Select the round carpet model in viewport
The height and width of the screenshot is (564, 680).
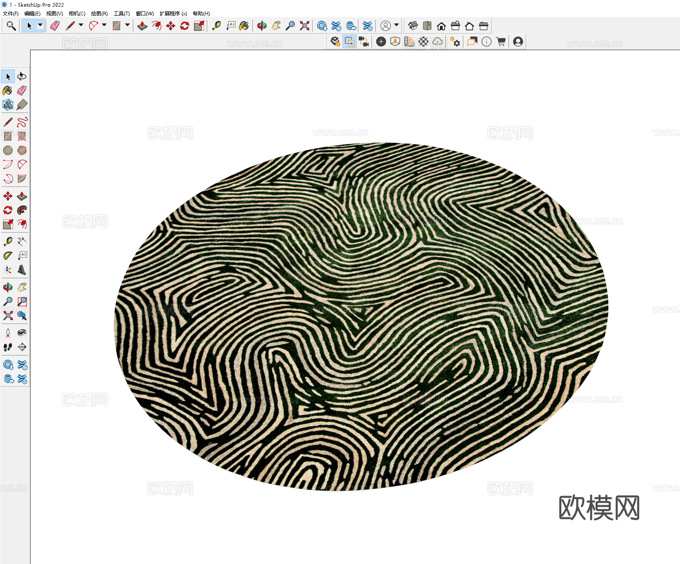(x=361, y=316)
